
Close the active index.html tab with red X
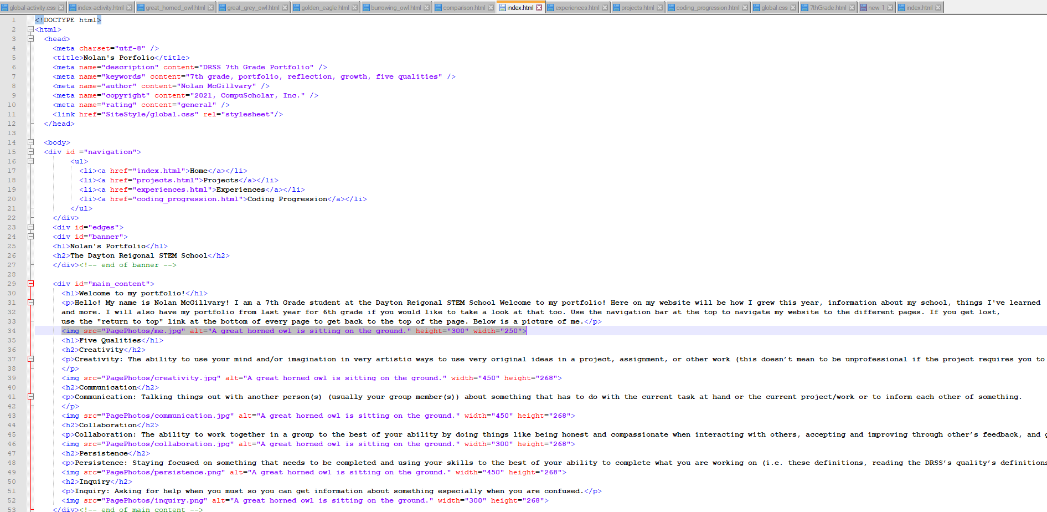[539, 8]
